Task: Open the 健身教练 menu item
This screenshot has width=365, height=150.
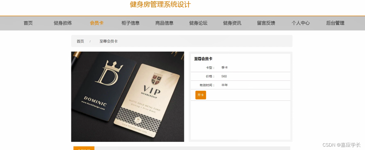Action: (63, 23)
